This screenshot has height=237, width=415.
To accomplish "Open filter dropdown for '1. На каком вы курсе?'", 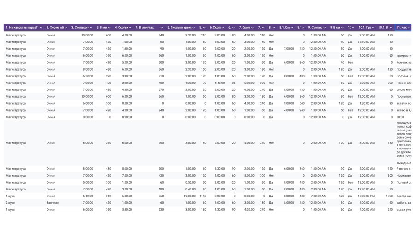I will tap(41, 28).
